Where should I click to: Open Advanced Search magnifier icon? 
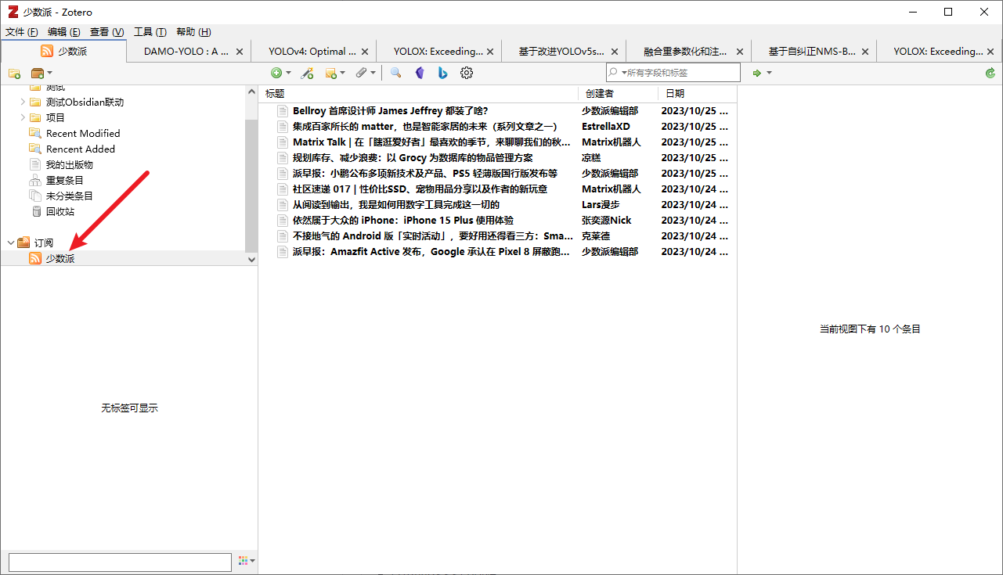[396, 73]
